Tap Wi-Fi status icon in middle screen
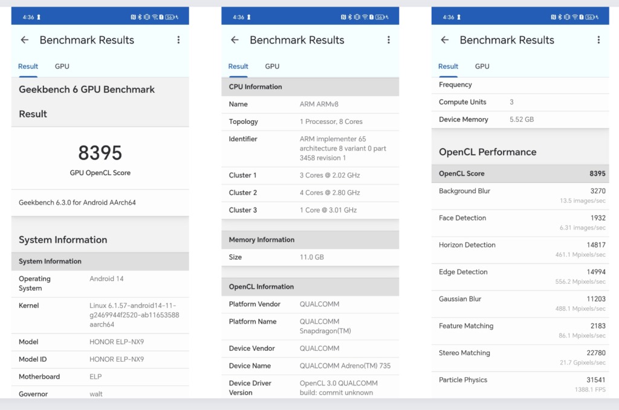Image resolution: width=619 pixels, height=410 pixels. click(365, 18)
